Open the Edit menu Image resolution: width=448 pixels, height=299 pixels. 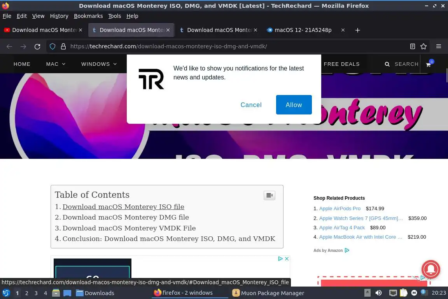coord(22,16)
